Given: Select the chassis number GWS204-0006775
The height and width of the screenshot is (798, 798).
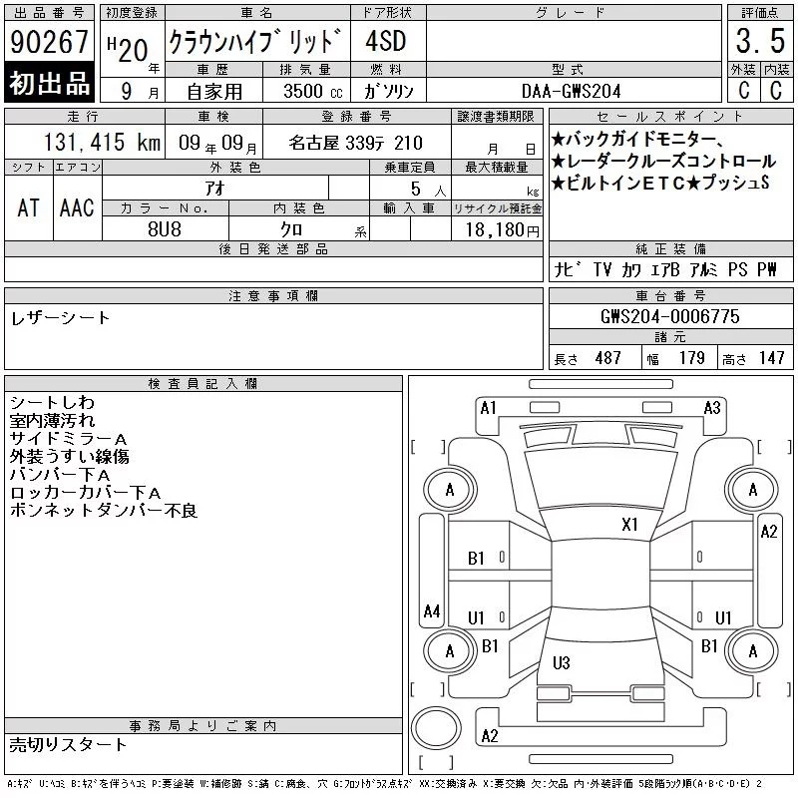Looking at the screenshot, I should 670,316.
